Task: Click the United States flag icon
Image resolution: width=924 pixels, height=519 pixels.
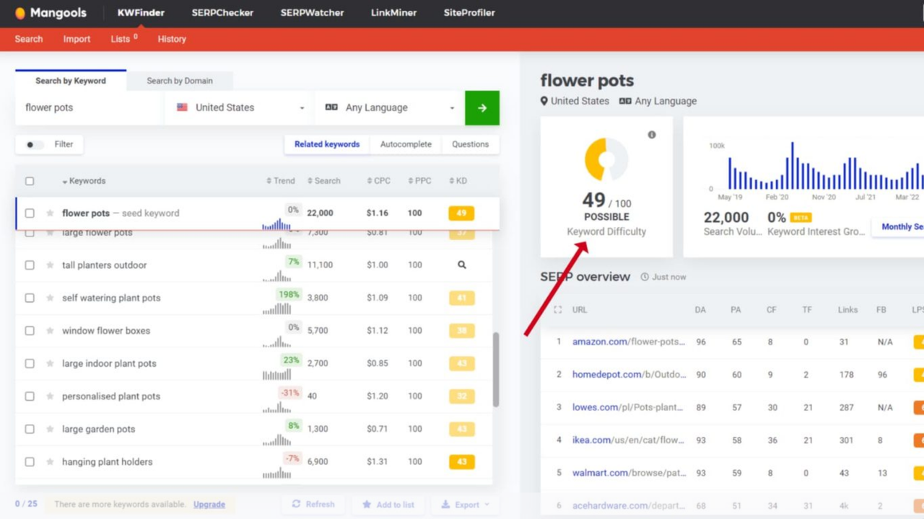Action: point(182,107)
